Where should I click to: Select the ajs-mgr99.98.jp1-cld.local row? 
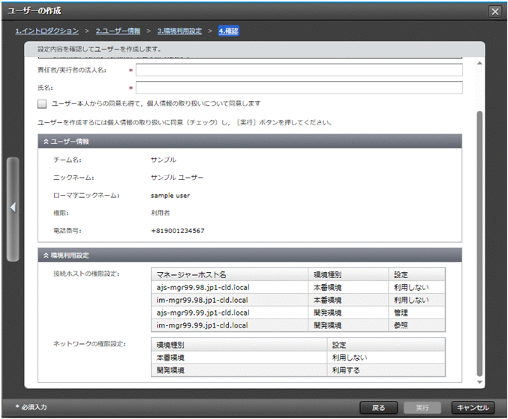pos(298,287)
